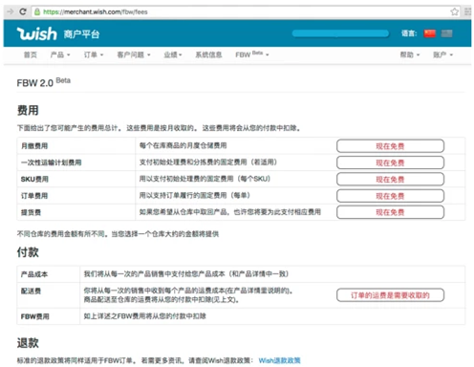This screenshot has height=367, width=474.
Task: Expand the 帮助 help menu
Action: pyautogui.click(x=410, y=54)
